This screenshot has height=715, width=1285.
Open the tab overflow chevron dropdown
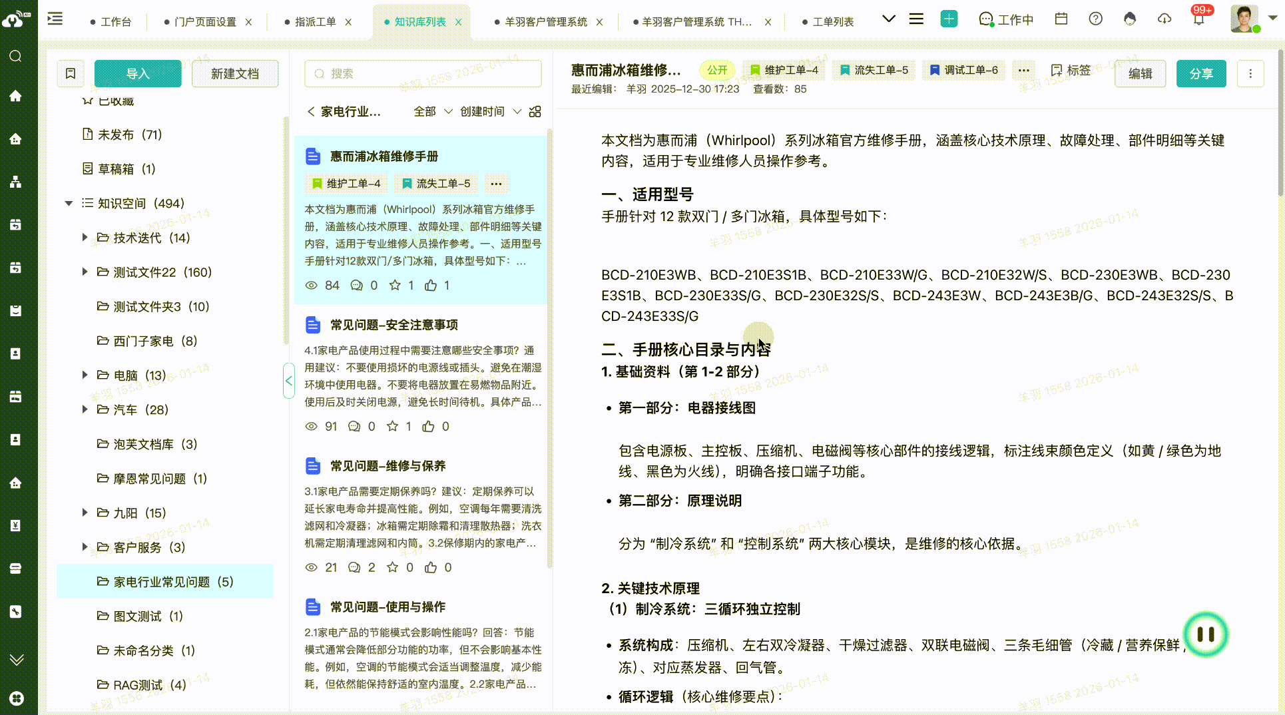click(888, 19)
